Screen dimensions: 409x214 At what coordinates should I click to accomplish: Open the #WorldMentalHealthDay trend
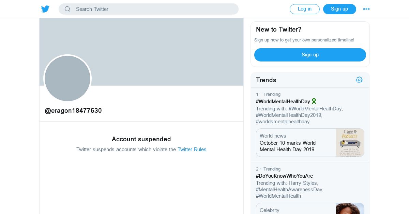pyautogui.click(x=283, y=102)
